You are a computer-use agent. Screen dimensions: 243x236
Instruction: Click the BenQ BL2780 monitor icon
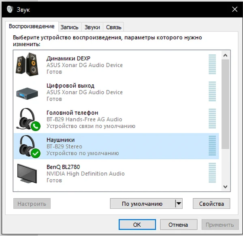pyautogui.click(x=27, y=174)
